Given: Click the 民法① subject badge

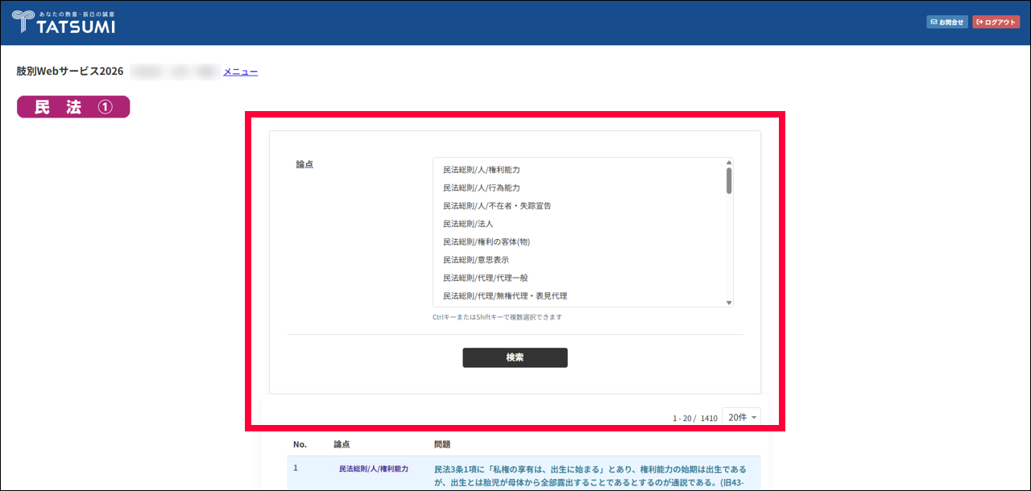Looking at the screenshot, I should 73,107.
